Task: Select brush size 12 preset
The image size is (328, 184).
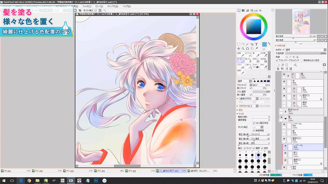Action: 246,156
